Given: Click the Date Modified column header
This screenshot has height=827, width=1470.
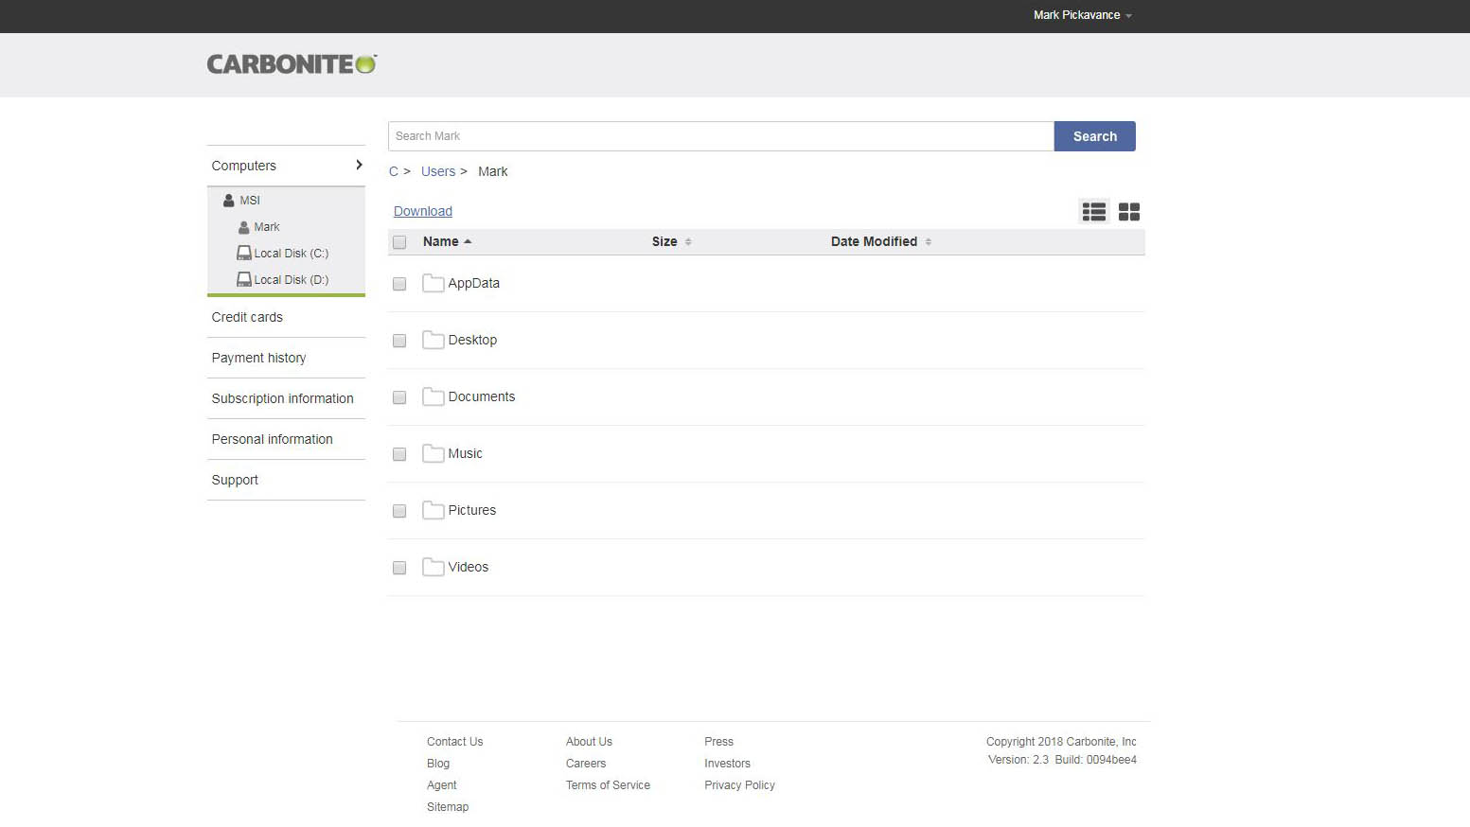Looking at the screenshot, I should [874, 242].
